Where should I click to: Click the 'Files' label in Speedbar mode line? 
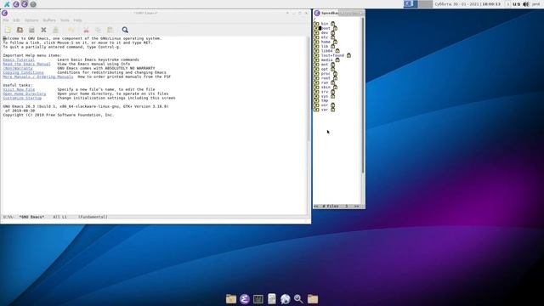(x=332, y=206)
